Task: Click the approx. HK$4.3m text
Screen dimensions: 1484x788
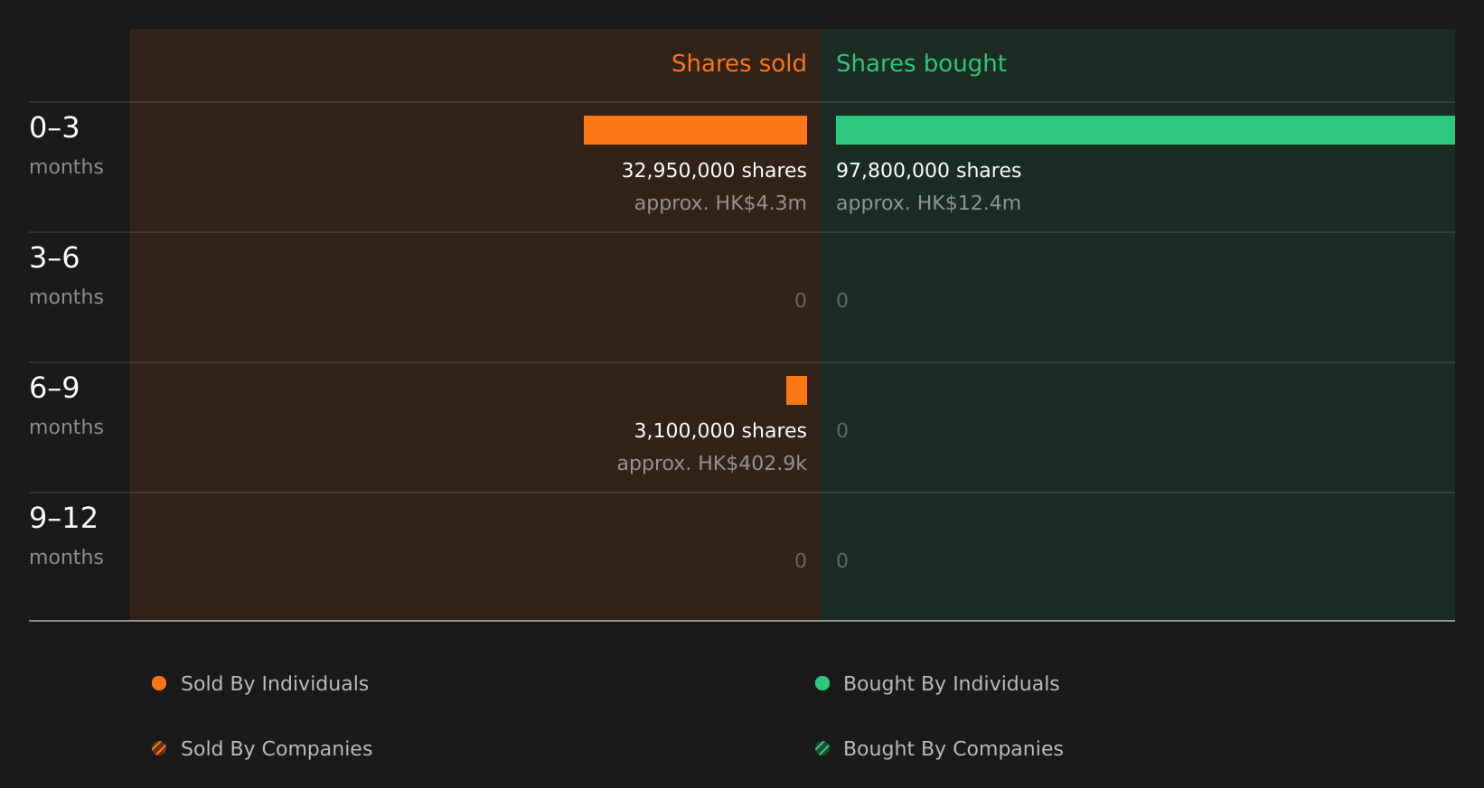Action: coord(720,203)
